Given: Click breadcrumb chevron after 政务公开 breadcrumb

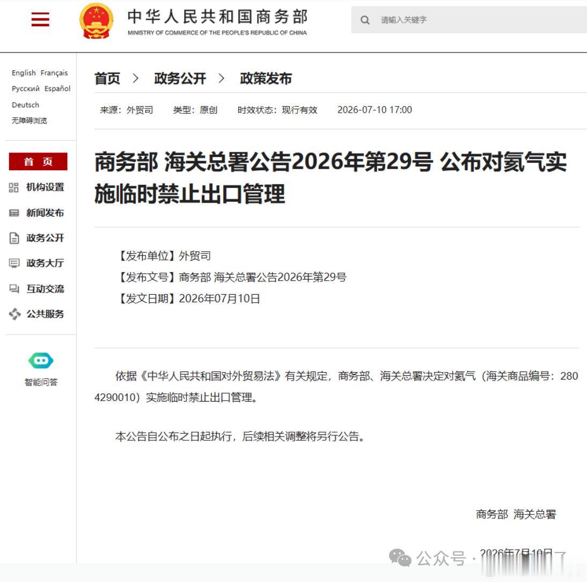Looking at the screenshot, I should (x=221, y=78).
